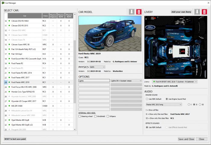Screen dimensions: 211x145
Task: Click the livery texture preview image
Action: pos(176,47)
